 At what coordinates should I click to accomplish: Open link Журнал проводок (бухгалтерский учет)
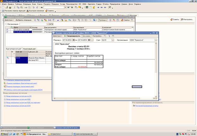[22, 83]
